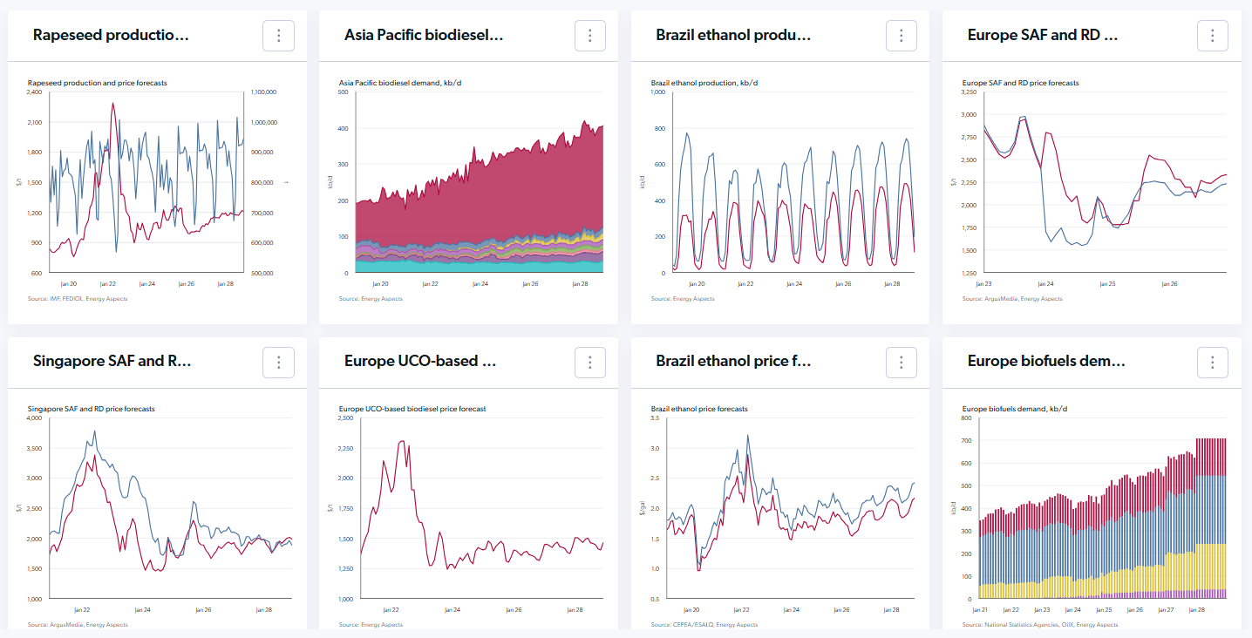Open the Brazil ethanol price forecast card menu
The height and width of the screenshot is (638, 1252).
coord(902,362)
